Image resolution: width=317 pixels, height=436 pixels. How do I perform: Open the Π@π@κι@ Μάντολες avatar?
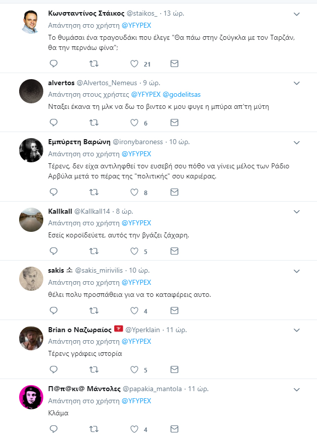click(x=31, y=397)
